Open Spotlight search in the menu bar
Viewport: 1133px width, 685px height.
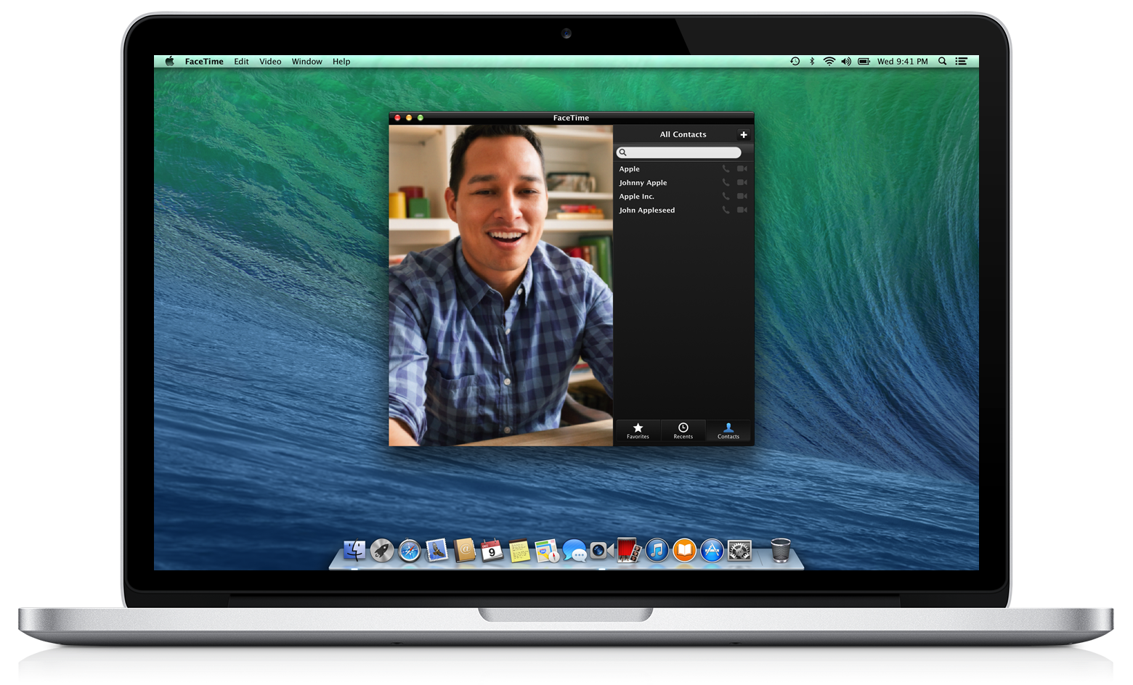(x=942, y=62)
